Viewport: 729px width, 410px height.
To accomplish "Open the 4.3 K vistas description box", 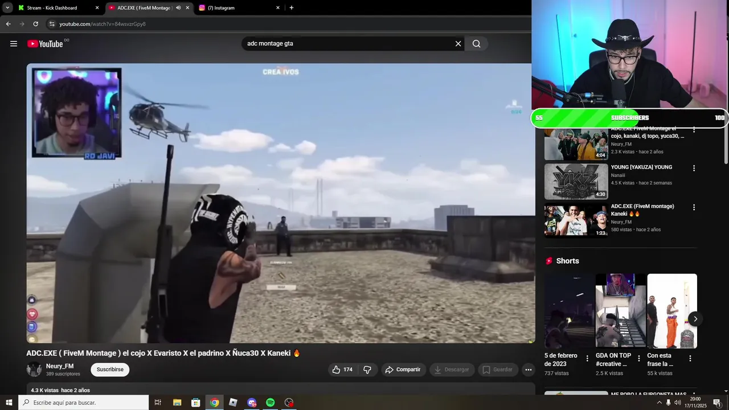I will [x=281, y=389].
